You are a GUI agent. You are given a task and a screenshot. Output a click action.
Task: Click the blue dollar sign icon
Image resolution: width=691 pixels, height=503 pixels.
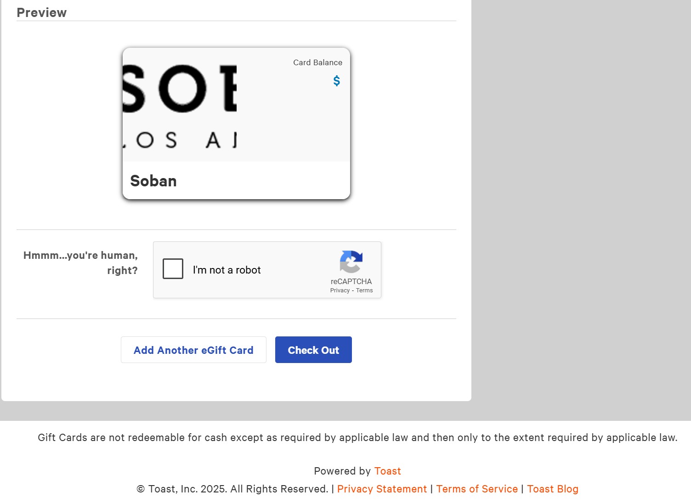[x=337, y=81]
